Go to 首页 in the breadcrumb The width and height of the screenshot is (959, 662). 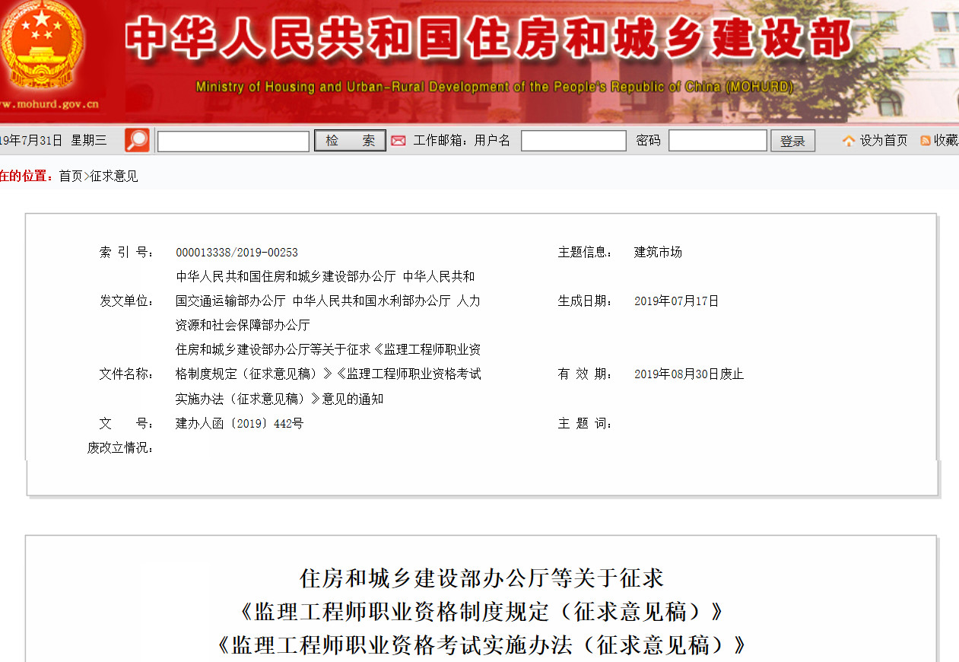pos(70,176)
